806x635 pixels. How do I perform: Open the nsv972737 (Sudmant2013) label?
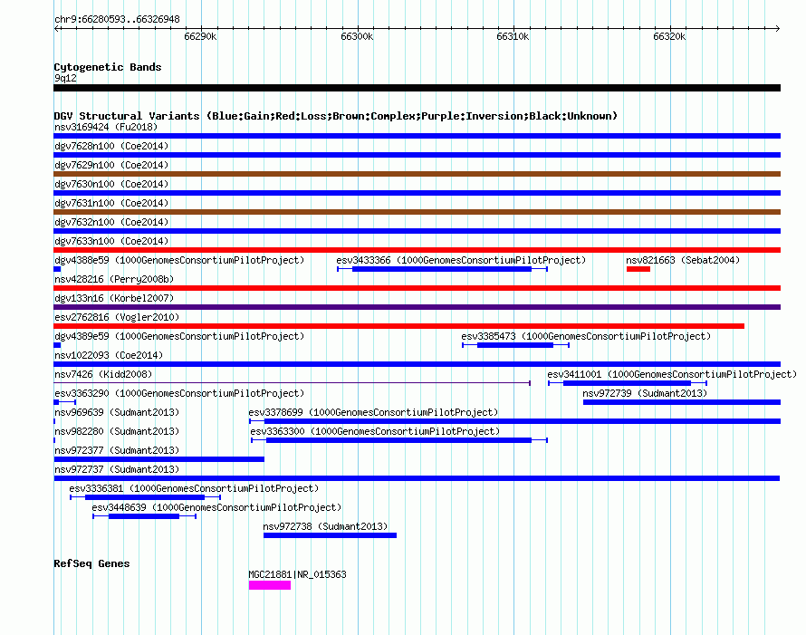(117, 469)
